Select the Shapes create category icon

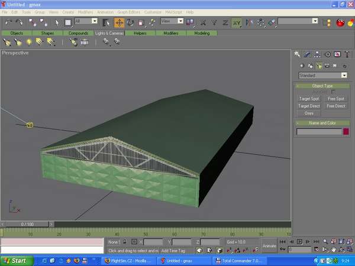310,66
